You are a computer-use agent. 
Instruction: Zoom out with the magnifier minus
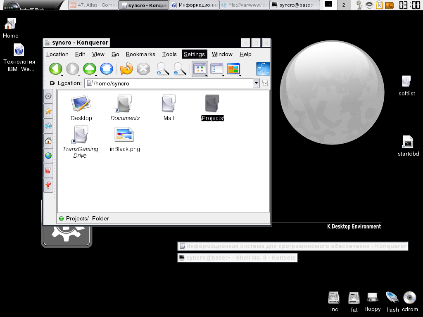180,69
